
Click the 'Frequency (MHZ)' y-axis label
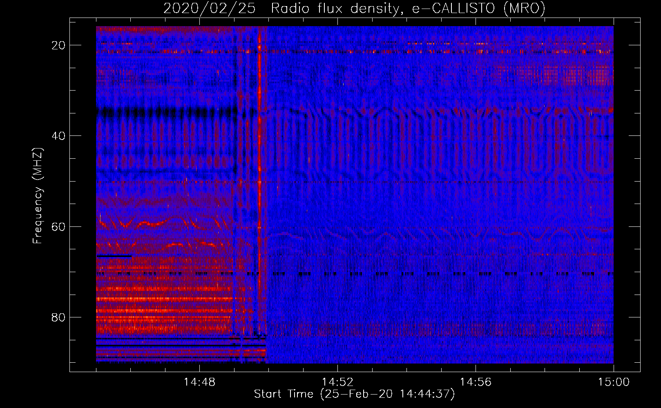tap(38, 195)
